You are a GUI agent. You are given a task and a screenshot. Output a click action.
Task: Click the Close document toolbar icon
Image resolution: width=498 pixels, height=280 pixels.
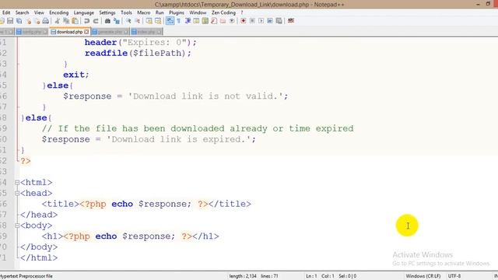[x=29, y=21]
